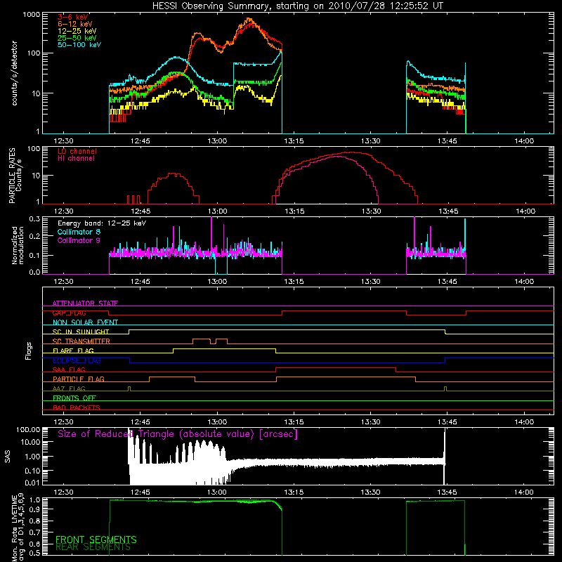The height and width of the screenshot is (562, 562).
Task: Select the 25-50 keV legend label
Action: click(x=77, y=38)
